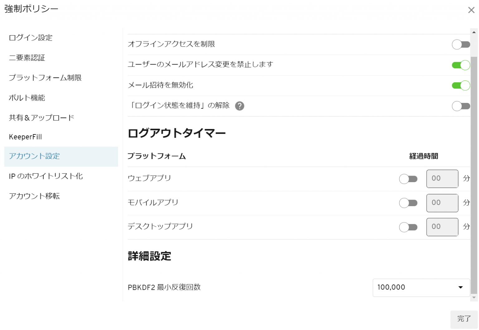
Task: Open IP のホワイトリスト化 settings
Action: coord(46,176)
